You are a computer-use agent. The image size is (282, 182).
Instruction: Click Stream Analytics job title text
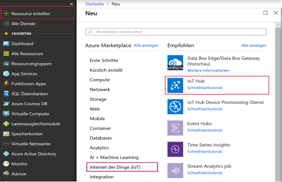(209, 166)
